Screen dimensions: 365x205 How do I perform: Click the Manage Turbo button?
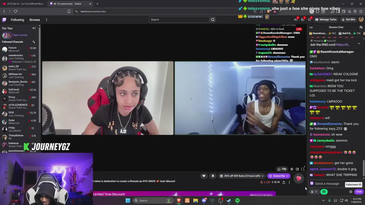[326, 19]
